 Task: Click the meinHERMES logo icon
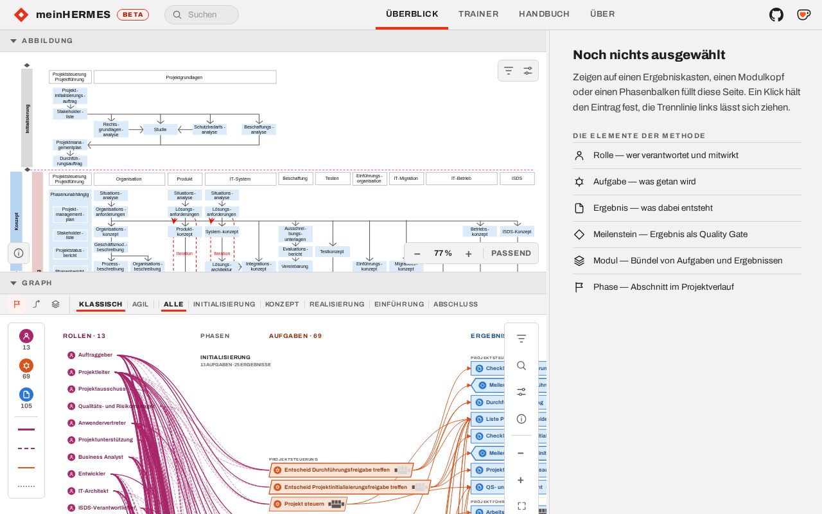(x=21, y=15)
